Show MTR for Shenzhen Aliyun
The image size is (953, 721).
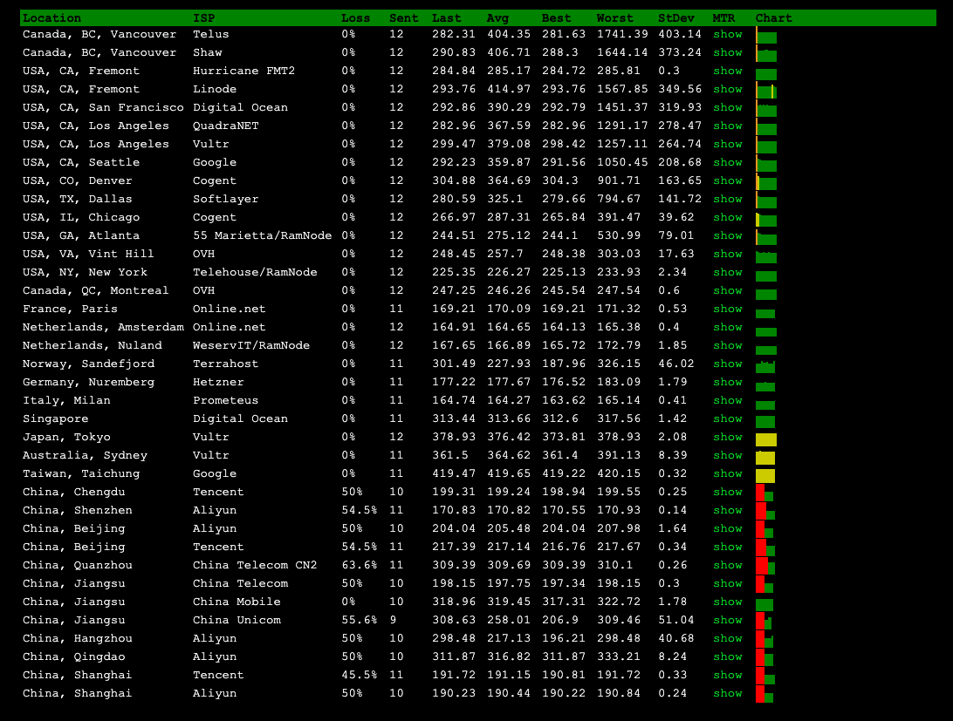728,510
